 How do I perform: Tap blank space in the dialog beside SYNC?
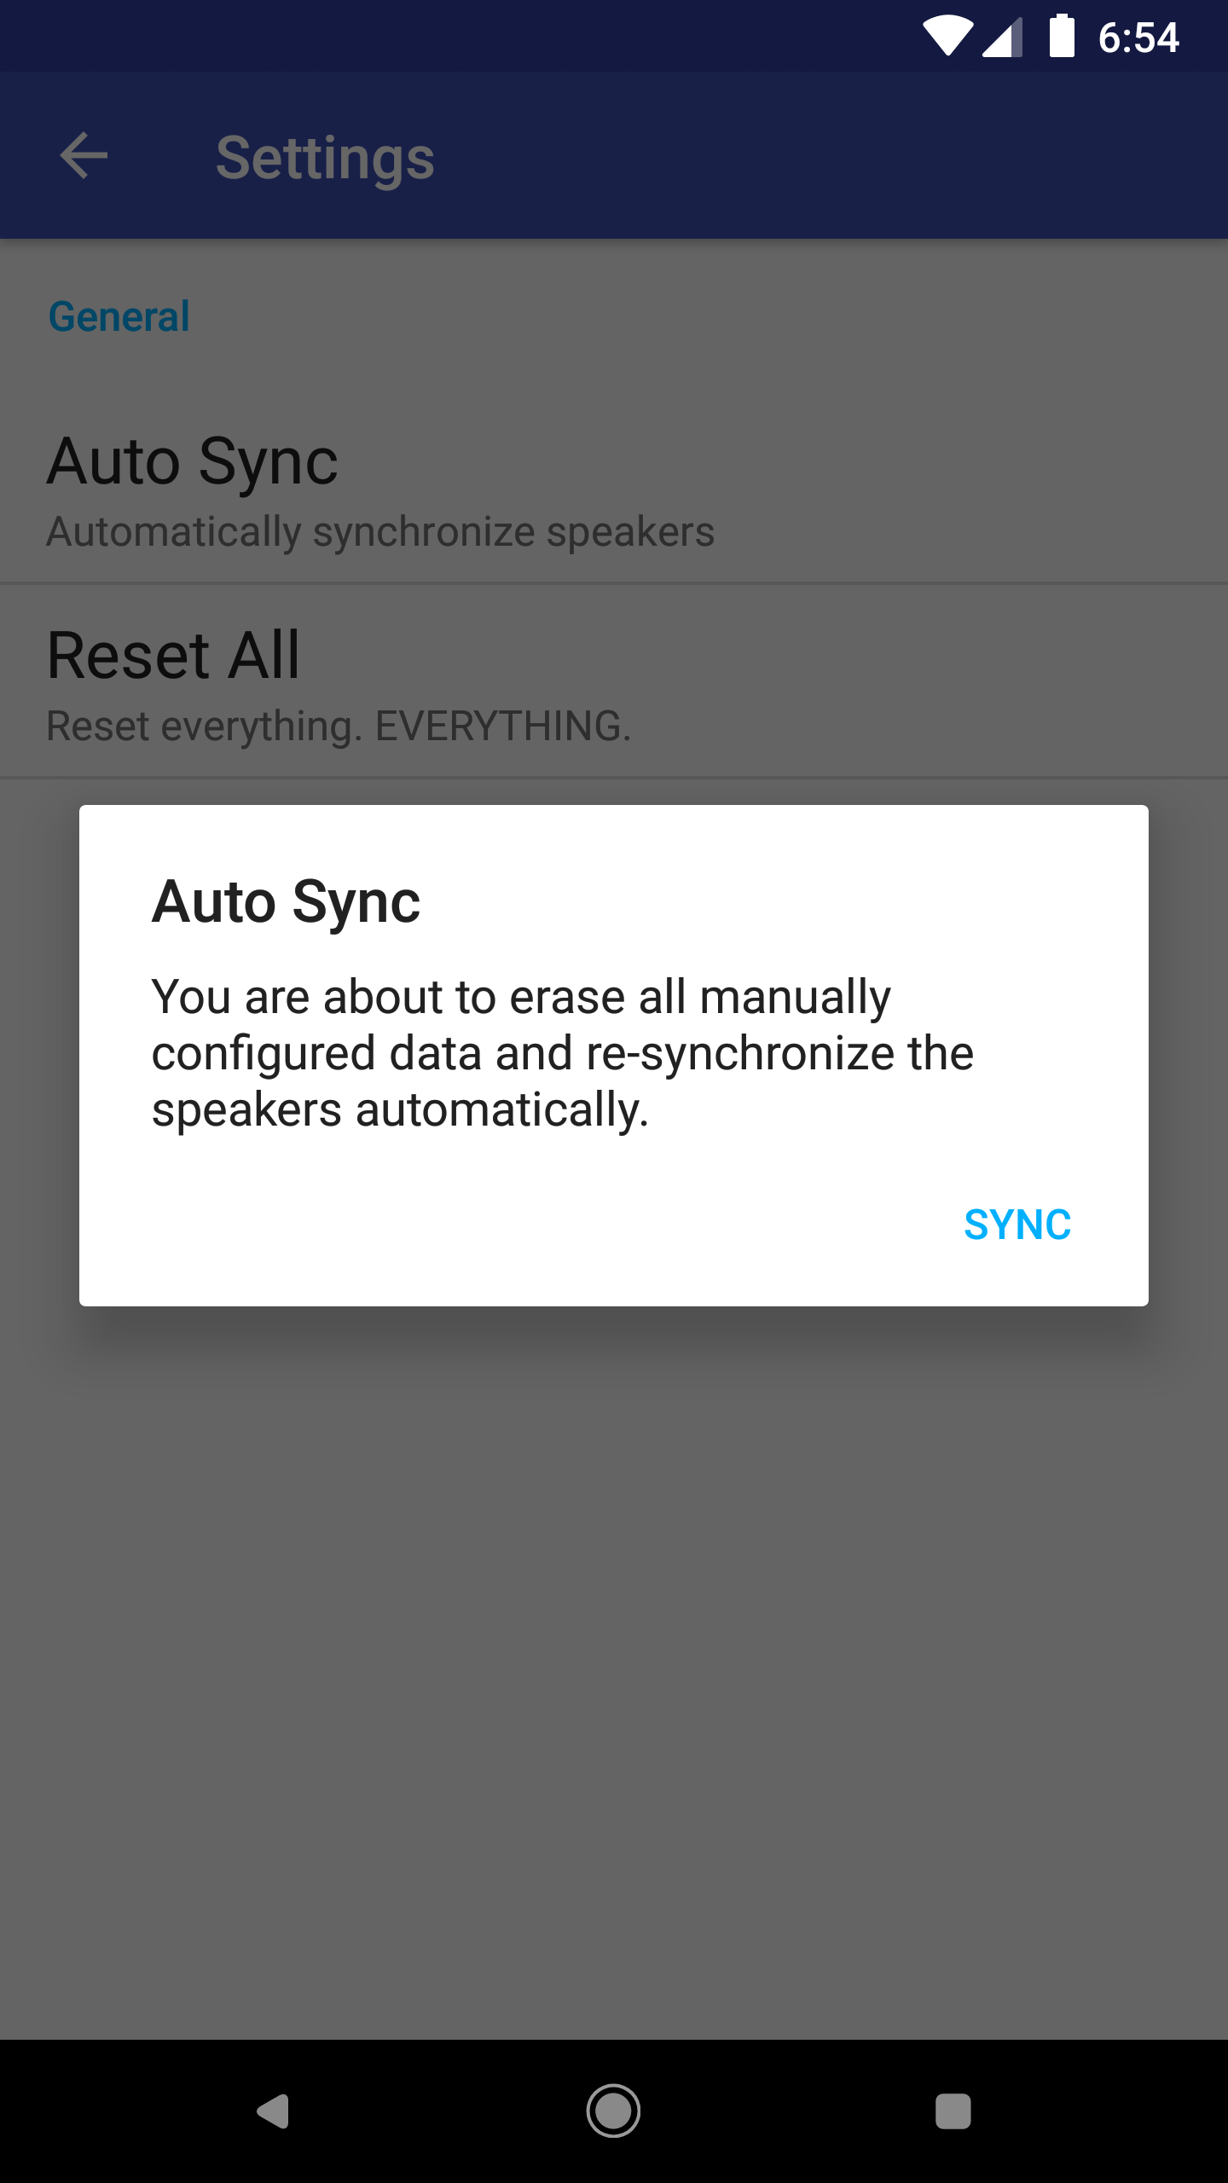tap(512, 1225)
